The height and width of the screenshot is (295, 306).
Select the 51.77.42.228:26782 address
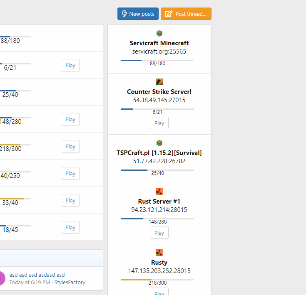tap(159, 161)
